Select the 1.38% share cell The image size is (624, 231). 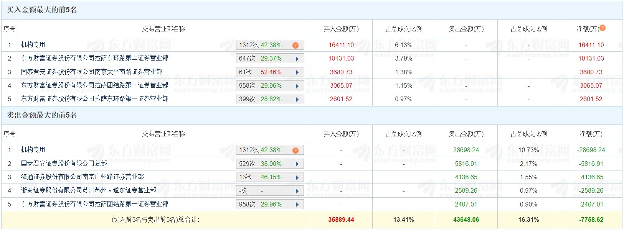[404, 72]
